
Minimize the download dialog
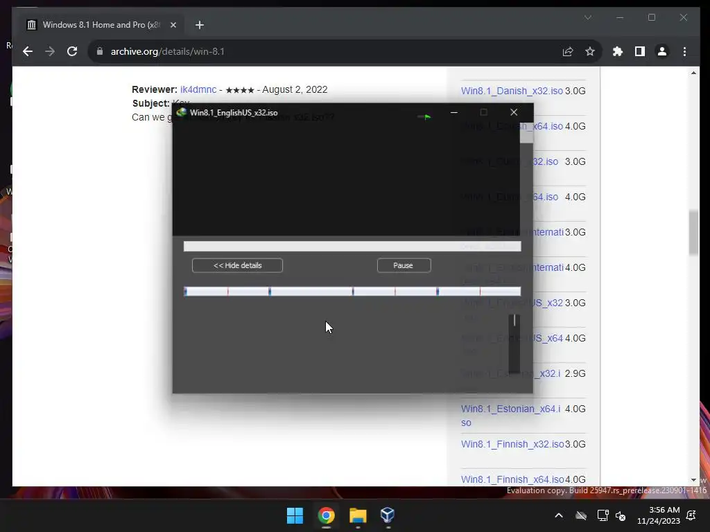pos(453,112)
